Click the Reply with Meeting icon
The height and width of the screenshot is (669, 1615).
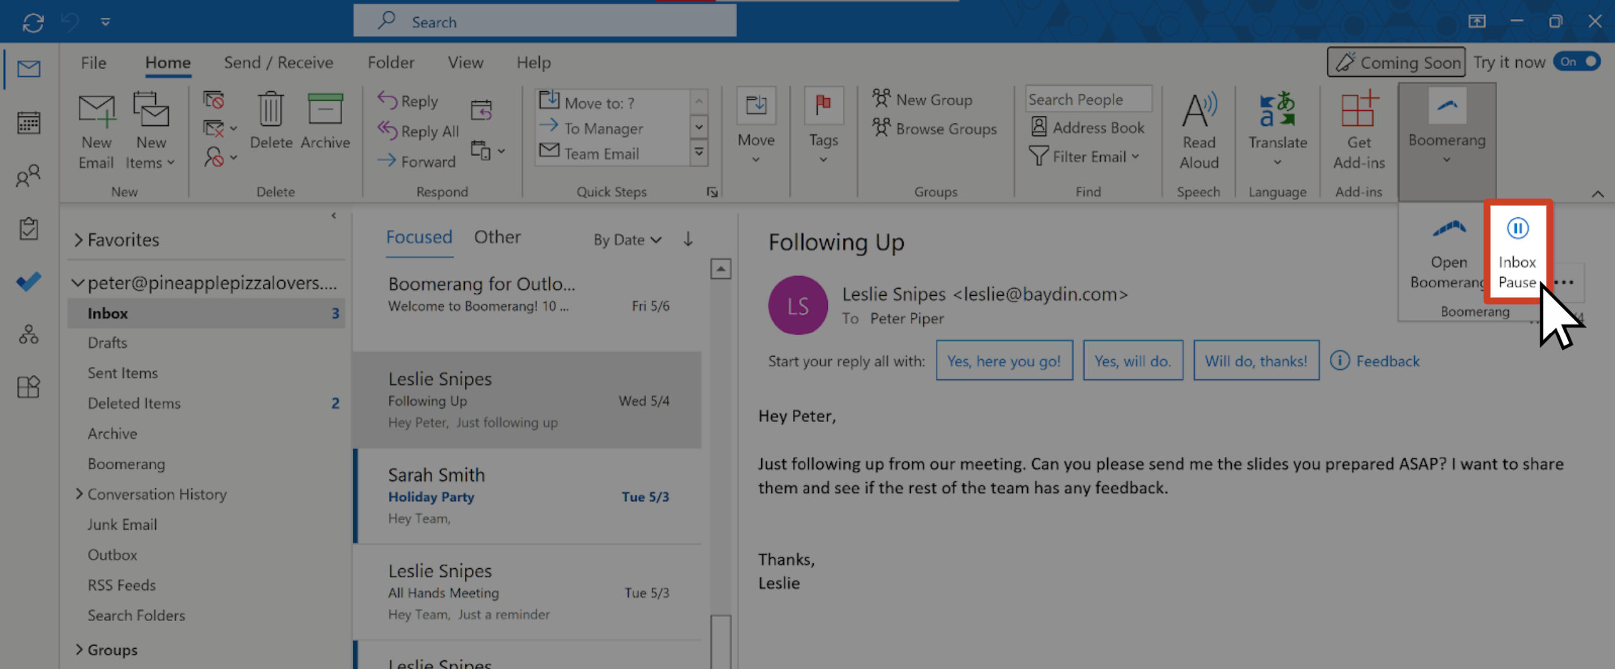click(x=481, y=110)
